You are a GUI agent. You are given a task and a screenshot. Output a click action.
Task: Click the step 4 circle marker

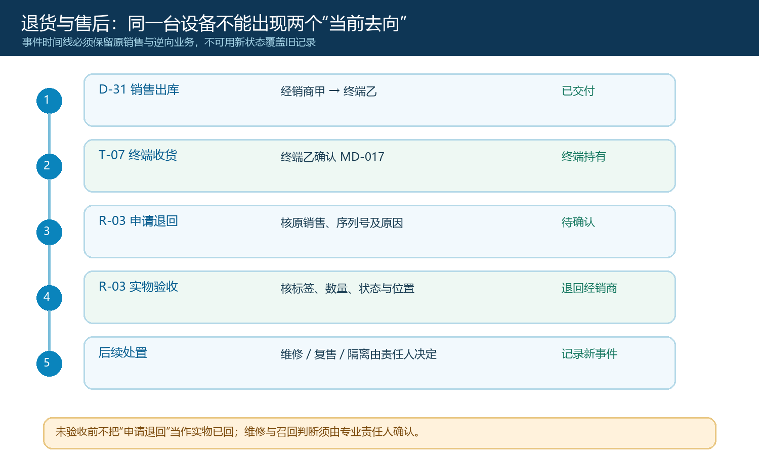(x=49, y=298)
